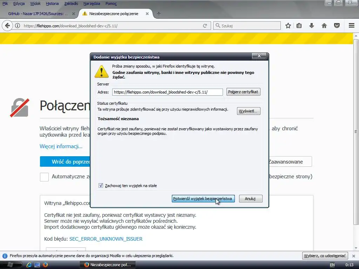Click the Zaawansowane button on error page
Screen dimensions: 359x269
[290, 162]
